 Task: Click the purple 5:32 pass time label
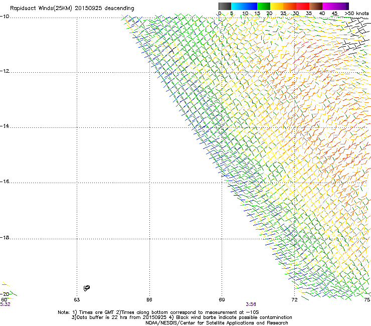(x=5, y=304)
